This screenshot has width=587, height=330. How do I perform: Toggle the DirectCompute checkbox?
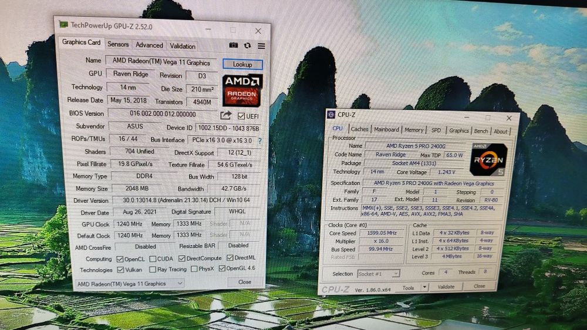[181, 258]
